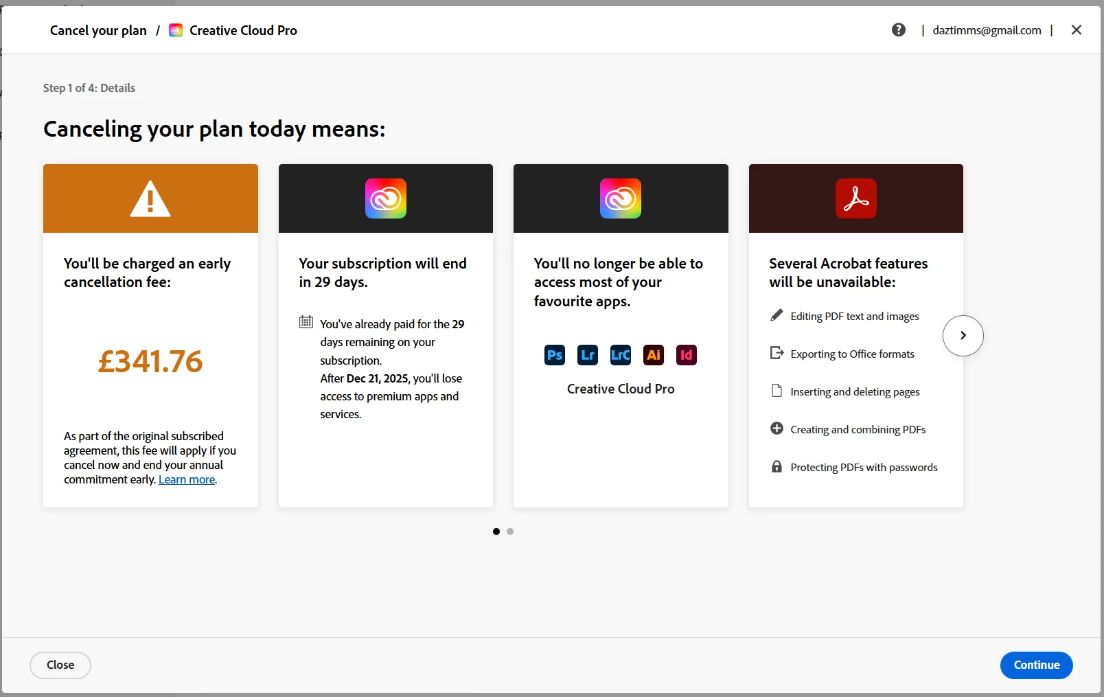Click the 'Step 1 of 4: Details' label
1104x697 pixels.
[x=89, y=88]
